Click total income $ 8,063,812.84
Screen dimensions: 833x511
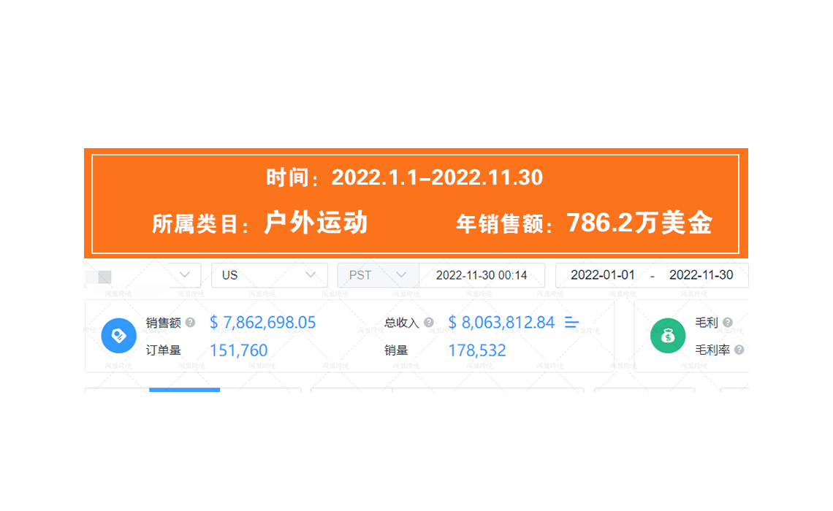click(501, 322)
